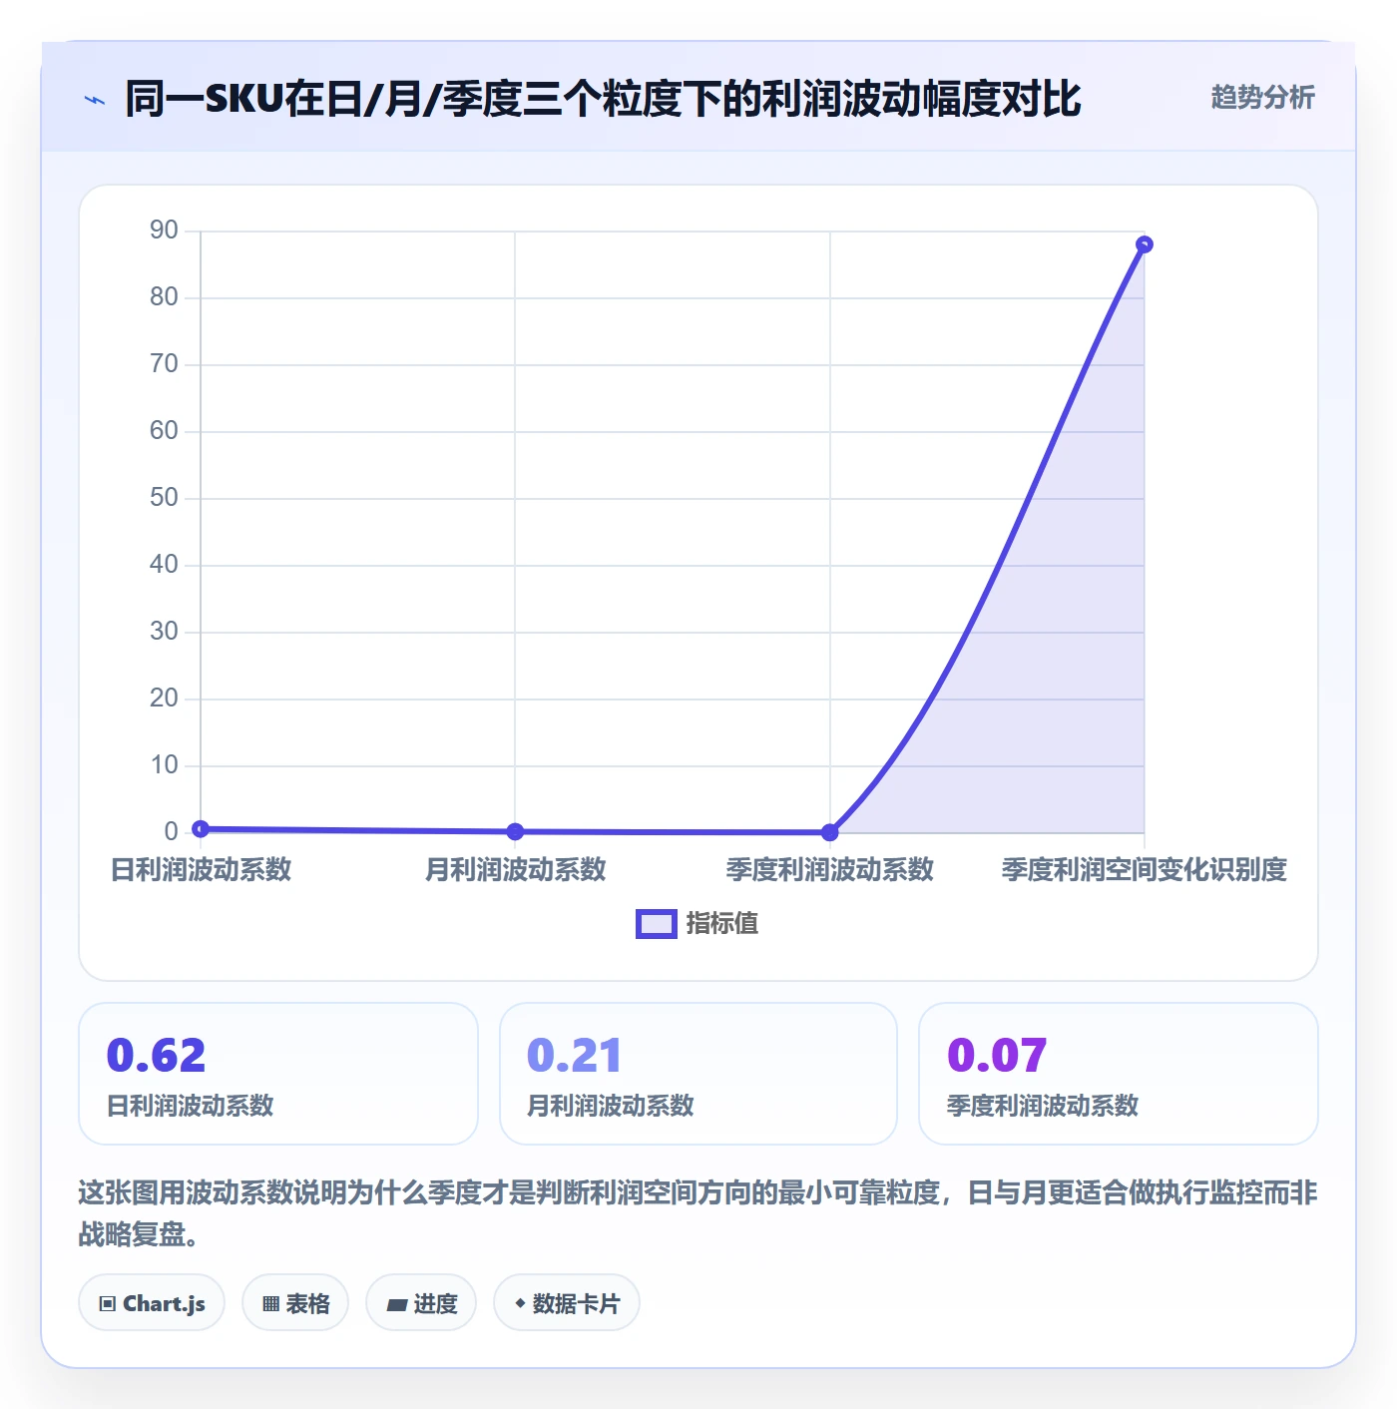The height and width of the screenshot is (1409, 1397).
Task: Click the square icon in the Chart.js chip
Action: tap(108, 1304)
